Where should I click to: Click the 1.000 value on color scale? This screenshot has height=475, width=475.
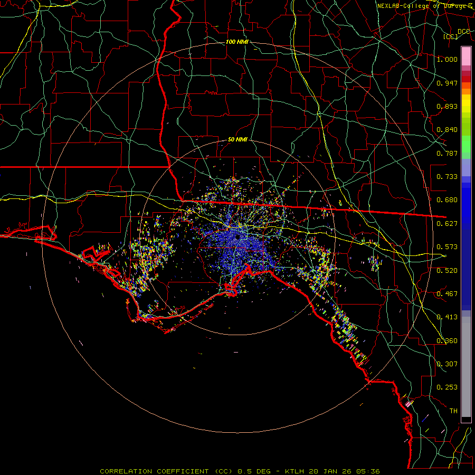pos(447,59)
